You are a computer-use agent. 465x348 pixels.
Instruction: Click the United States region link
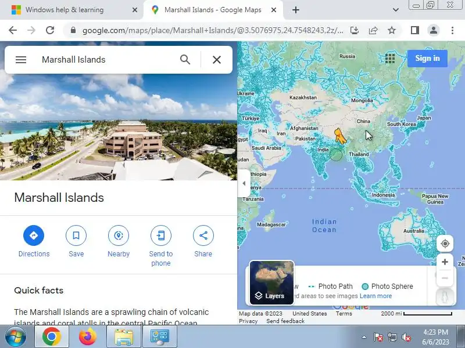(310, 313)
